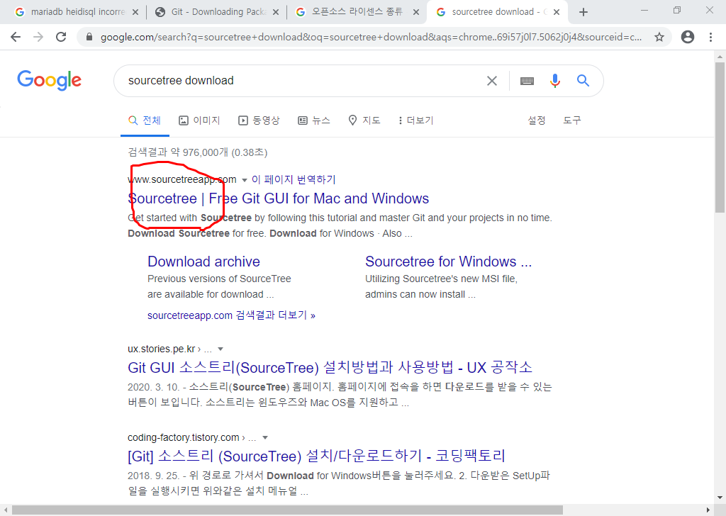This screenshot has height=516, width=726.
Task: Click the ux.stories.pe.kr site address
Action: coord(162,349)
